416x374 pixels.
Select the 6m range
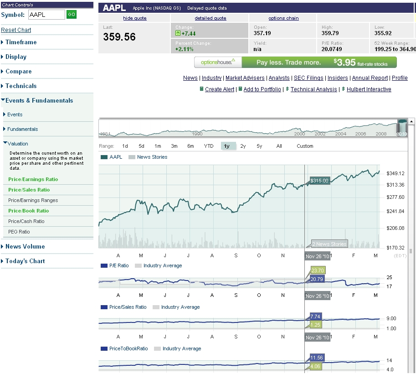190,146
